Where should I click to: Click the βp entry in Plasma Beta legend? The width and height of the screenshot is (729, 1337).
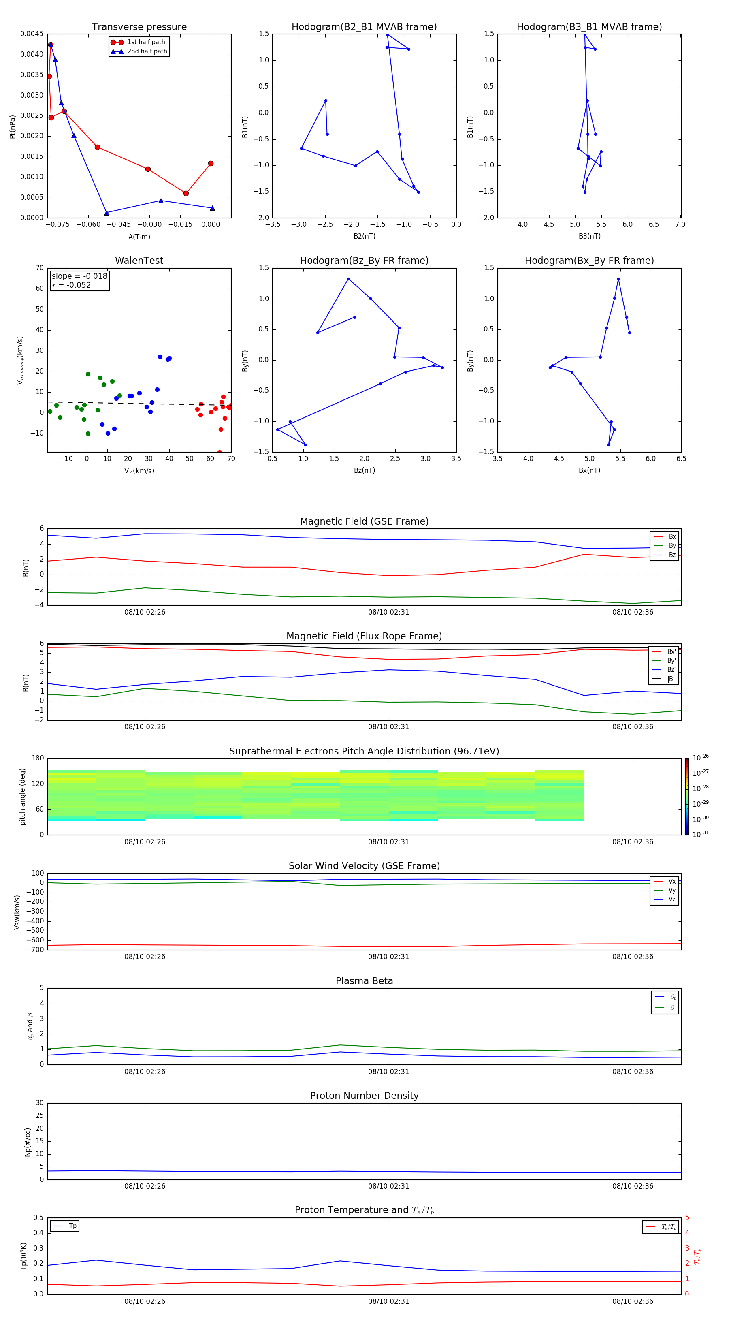click(665, 997)
